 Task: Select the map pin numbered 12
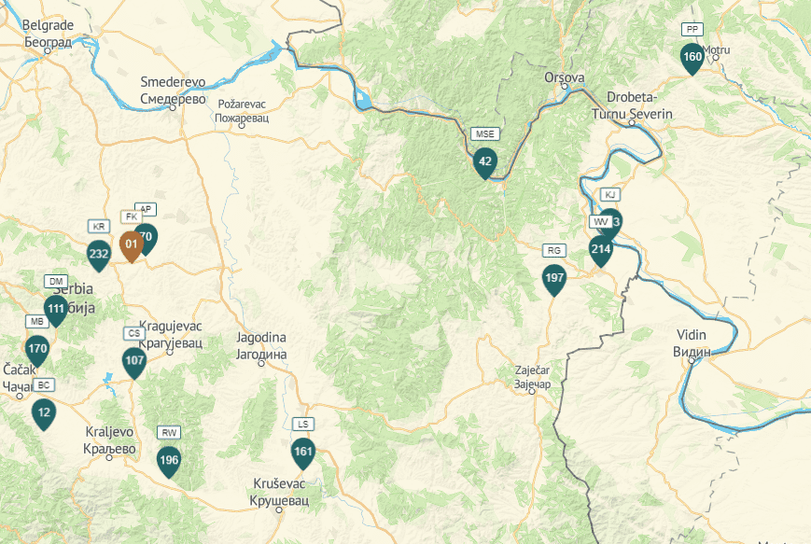click(x=44, y=414)
